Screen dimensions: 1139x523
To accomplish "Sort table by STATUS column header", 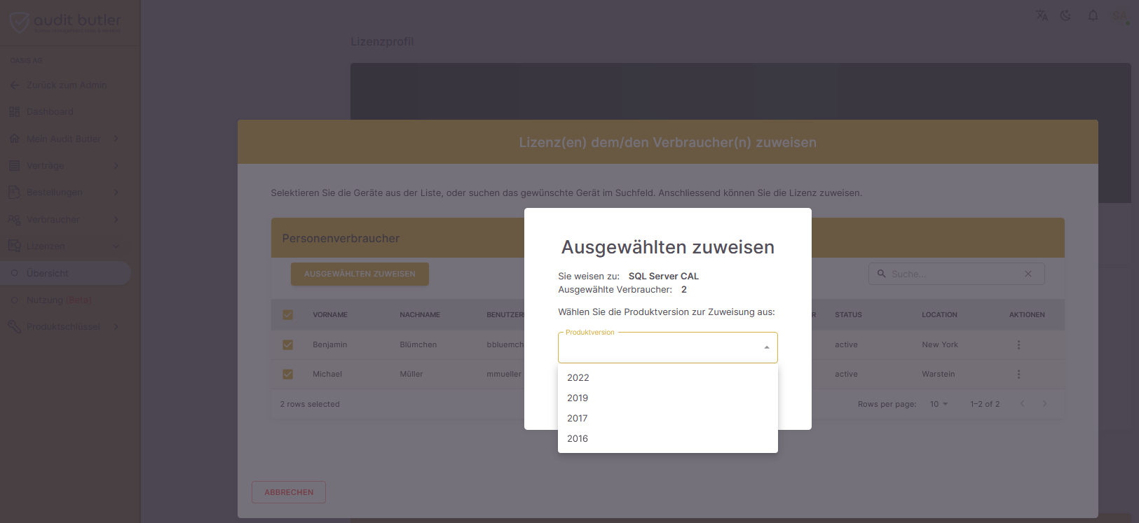I will 848,315.
